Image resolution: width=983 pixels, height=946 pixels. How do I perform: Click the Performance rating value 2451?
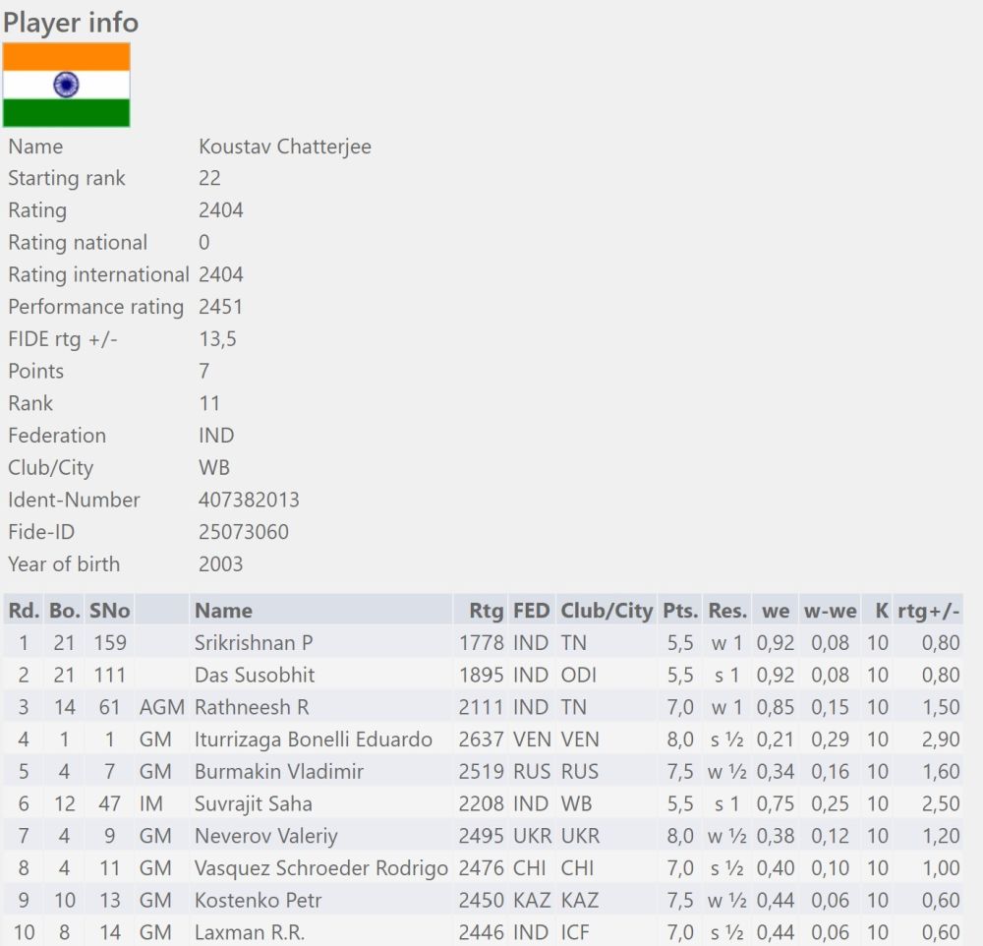click(x=220, y=307)
